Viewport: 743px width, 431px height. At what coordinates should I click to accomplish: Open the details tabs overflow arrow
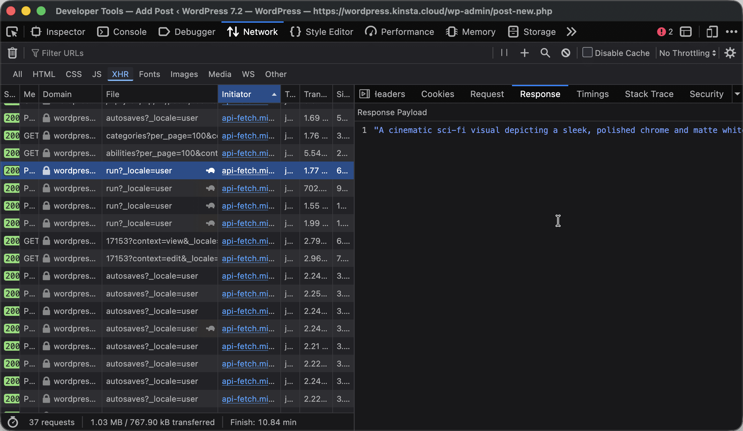(737, 94)
